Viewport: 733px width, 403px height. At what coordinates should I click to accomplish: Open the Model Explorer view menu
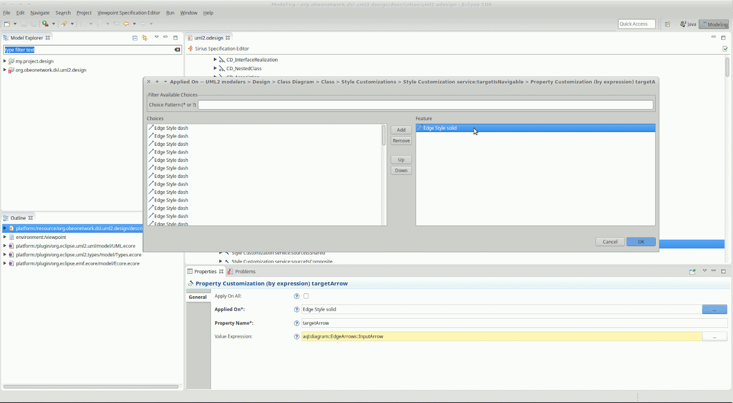click(156, 37)
